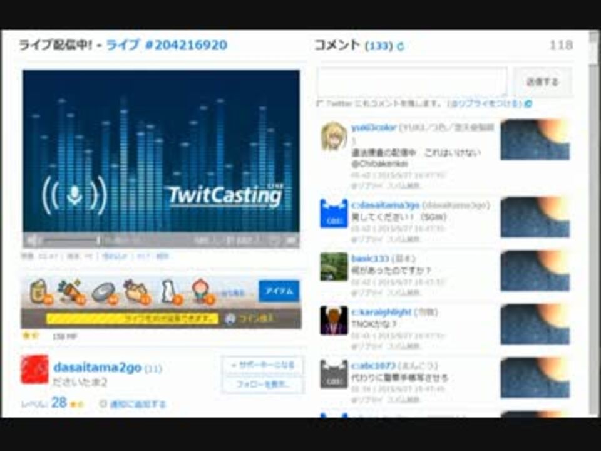Screen dimensions: 601x451
Task: Click the blue icon after リプライをつける
Action: pos(528,103)
